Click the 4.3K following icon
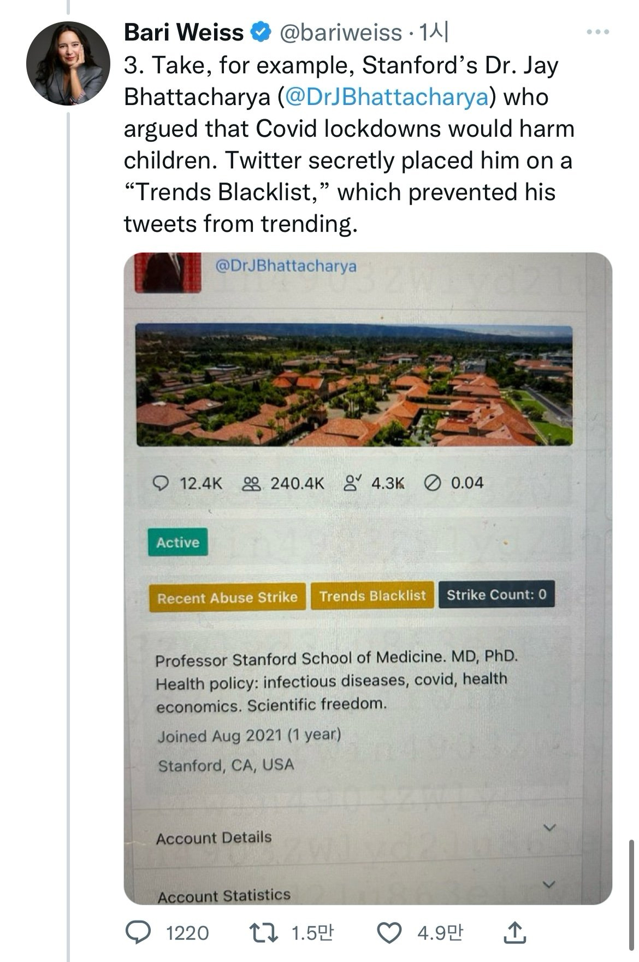The image size is (639, 962). [x=352, y=482]
